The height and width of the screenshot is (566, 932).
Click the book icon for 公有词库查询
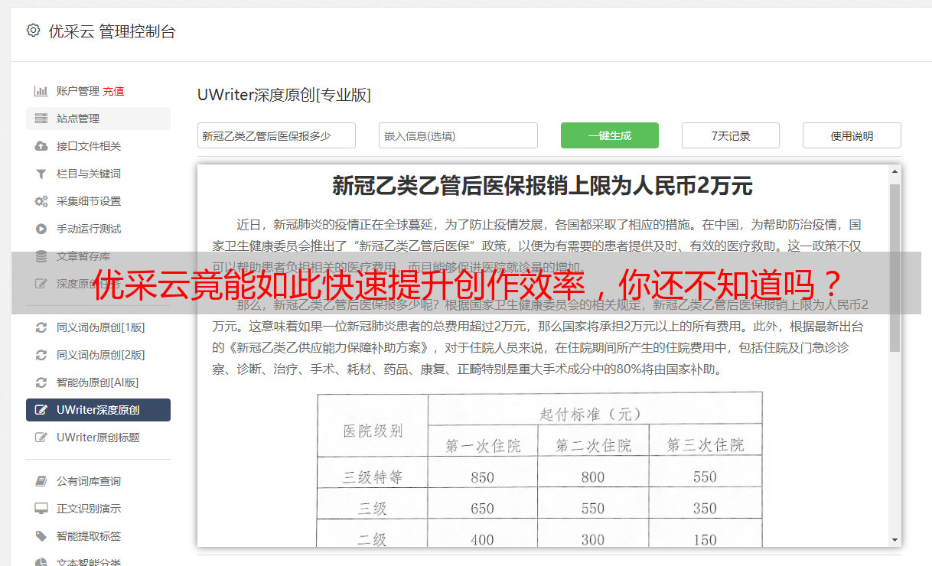click(41, 481)
